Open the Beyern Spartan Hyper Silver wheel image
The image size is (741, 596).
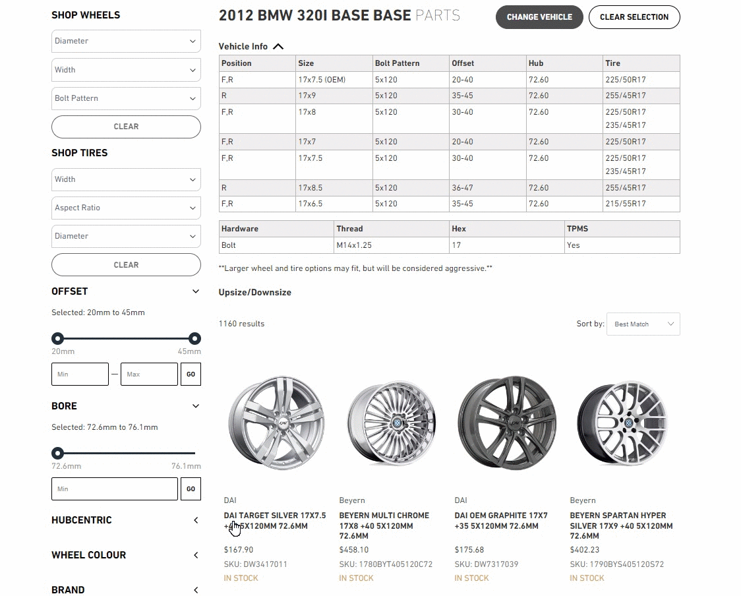[x=623, y=423]
